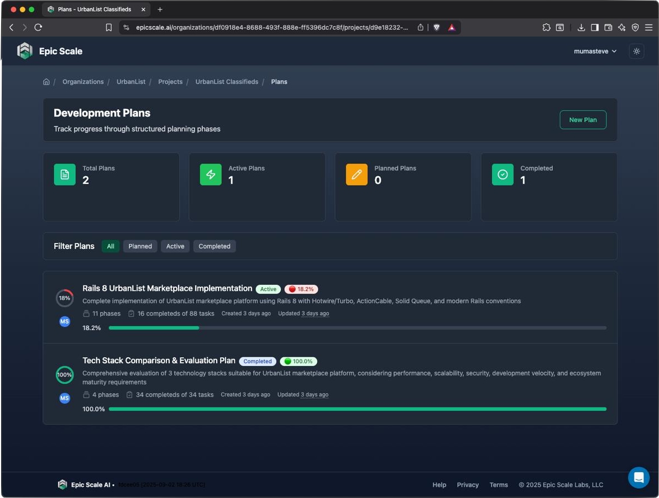This screenshot has height=498, width=659.
Task: Go forward in browser history
Action: click(x=24, y=27)
